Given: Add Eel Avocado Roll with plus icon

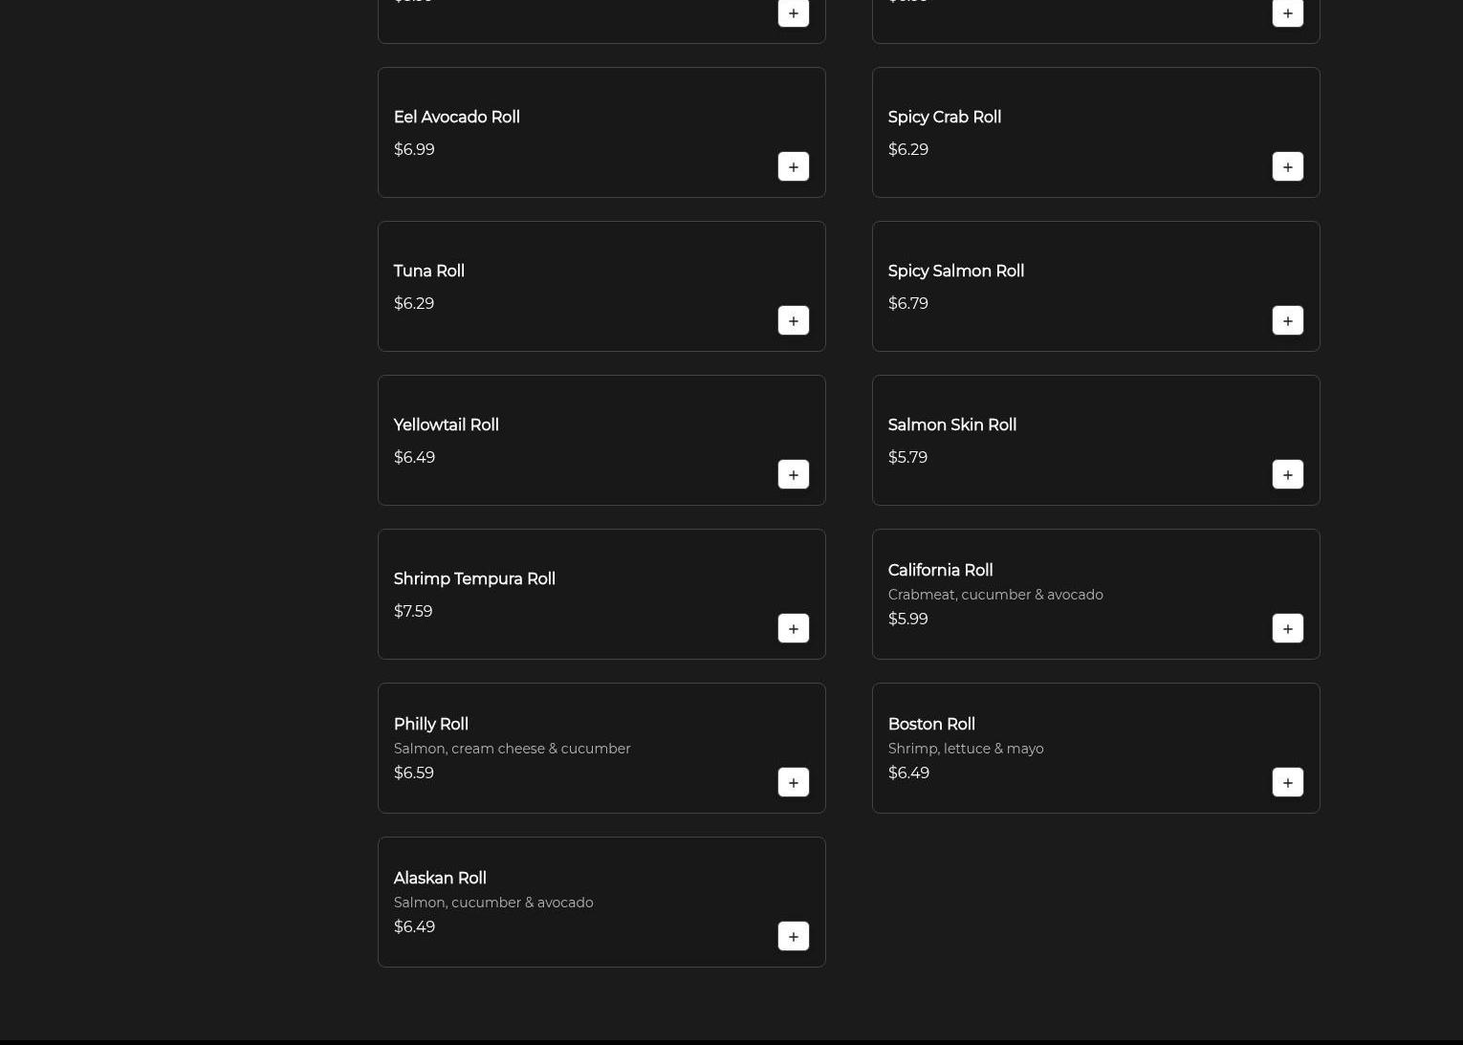Looking at the screenshot, I should (793, 166).
